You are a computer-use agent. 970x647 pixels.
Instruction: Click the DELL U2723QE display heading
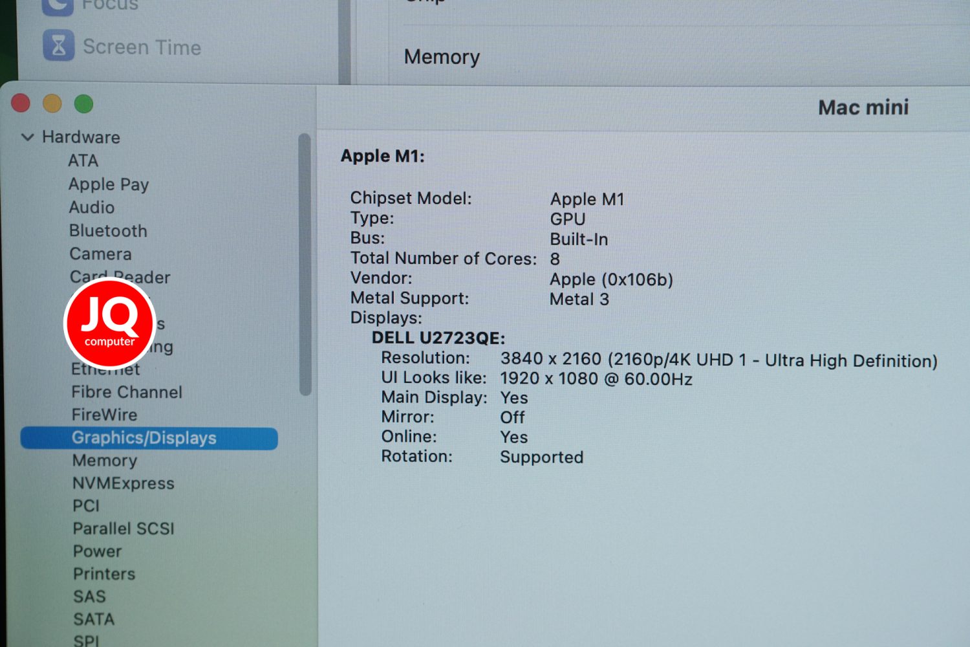pyautogui.click(x=438, y=338)
